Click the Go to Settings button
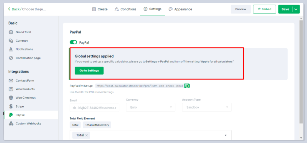This screenshot has height=143, width=307. point(89,71)
